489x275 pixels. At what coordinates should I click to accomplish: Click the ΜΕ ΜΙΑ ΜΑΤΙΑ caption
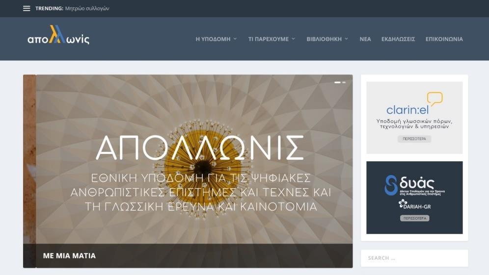click(x=69, y=256)
